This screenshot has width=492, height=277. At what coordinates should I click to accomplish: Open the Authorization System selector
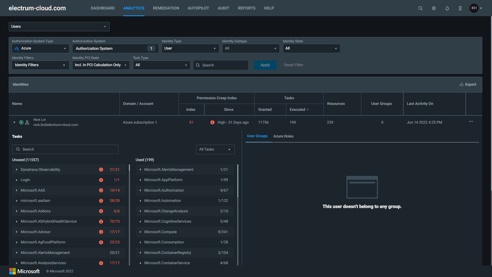(x=115, y=48)
